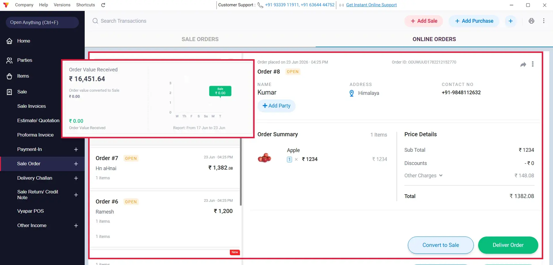Viewport: 553px width, 265px height.
Task: Click the phone icon beside Customer Support
Action: pyautogui.click(x=260, y=5)
